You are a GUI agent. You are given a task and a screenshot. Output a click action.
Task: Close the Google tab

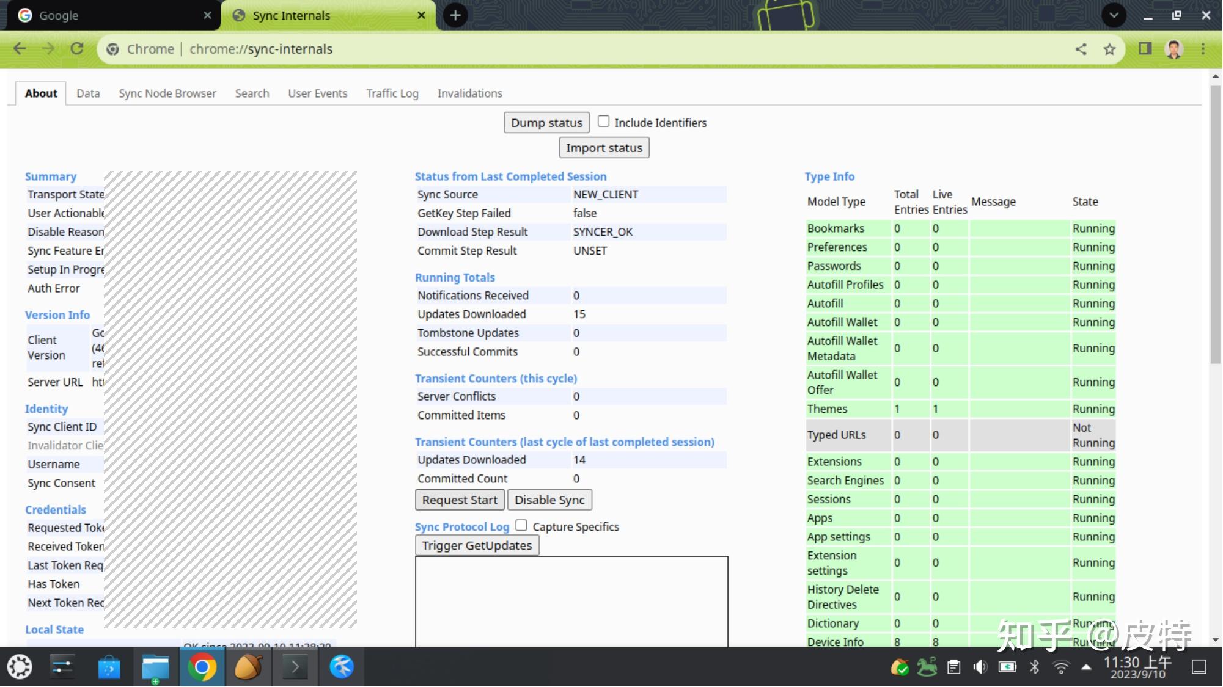pos(207,15)
